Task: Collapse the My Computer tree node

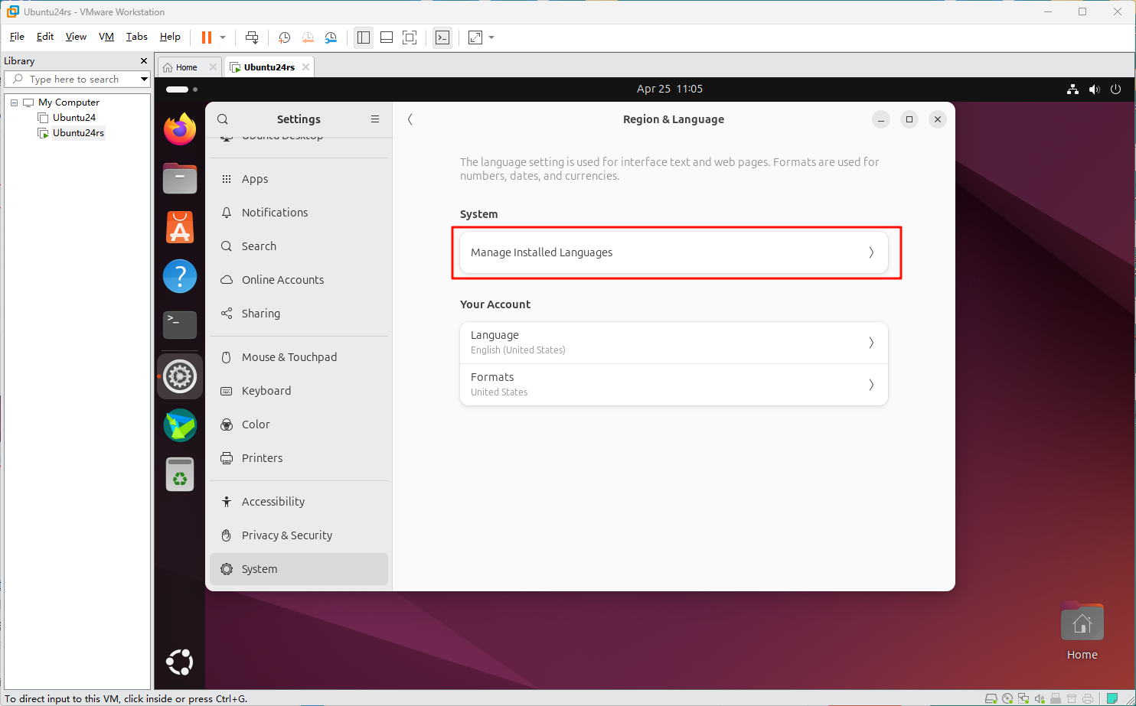Action: point(14,102)
